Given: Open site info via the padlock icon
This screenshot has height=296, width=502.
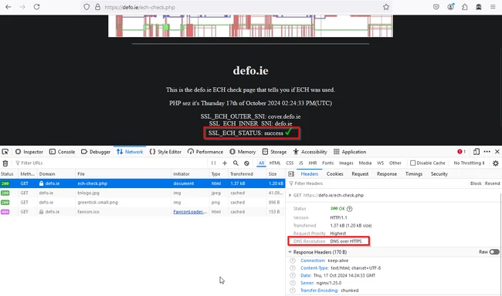Looking at the screenshot, I should point(97,7).
